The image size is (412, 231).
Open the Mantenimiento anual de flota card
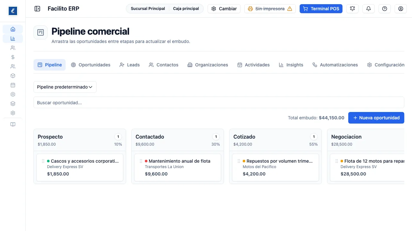[x=178, y=167]
